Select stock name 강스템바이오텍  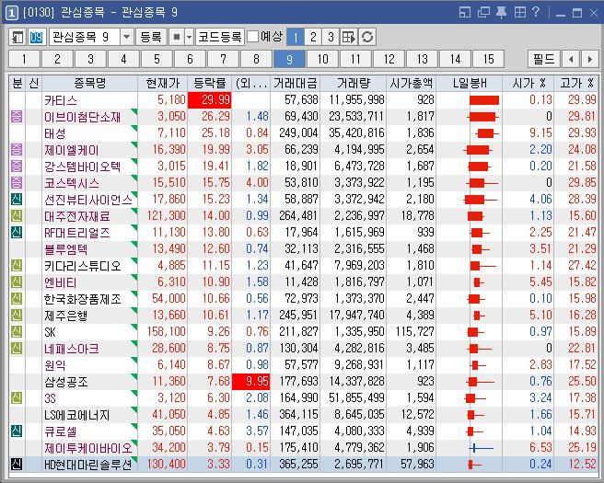click(83, 167)
